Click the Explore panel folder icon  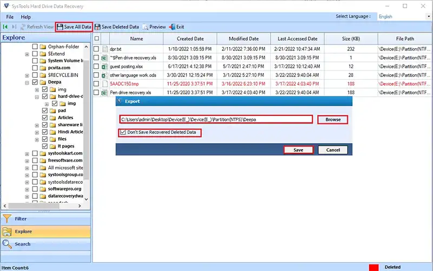[7, 231]
